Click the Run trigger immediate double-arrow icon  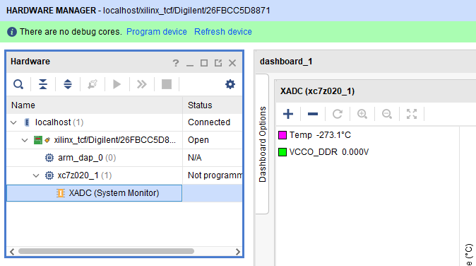(x=141, y=84)
